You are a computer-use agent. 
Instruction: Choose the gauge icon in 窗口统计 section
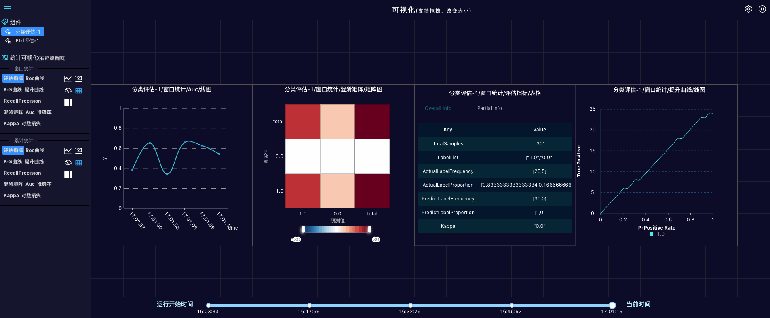tap(68, 91)
